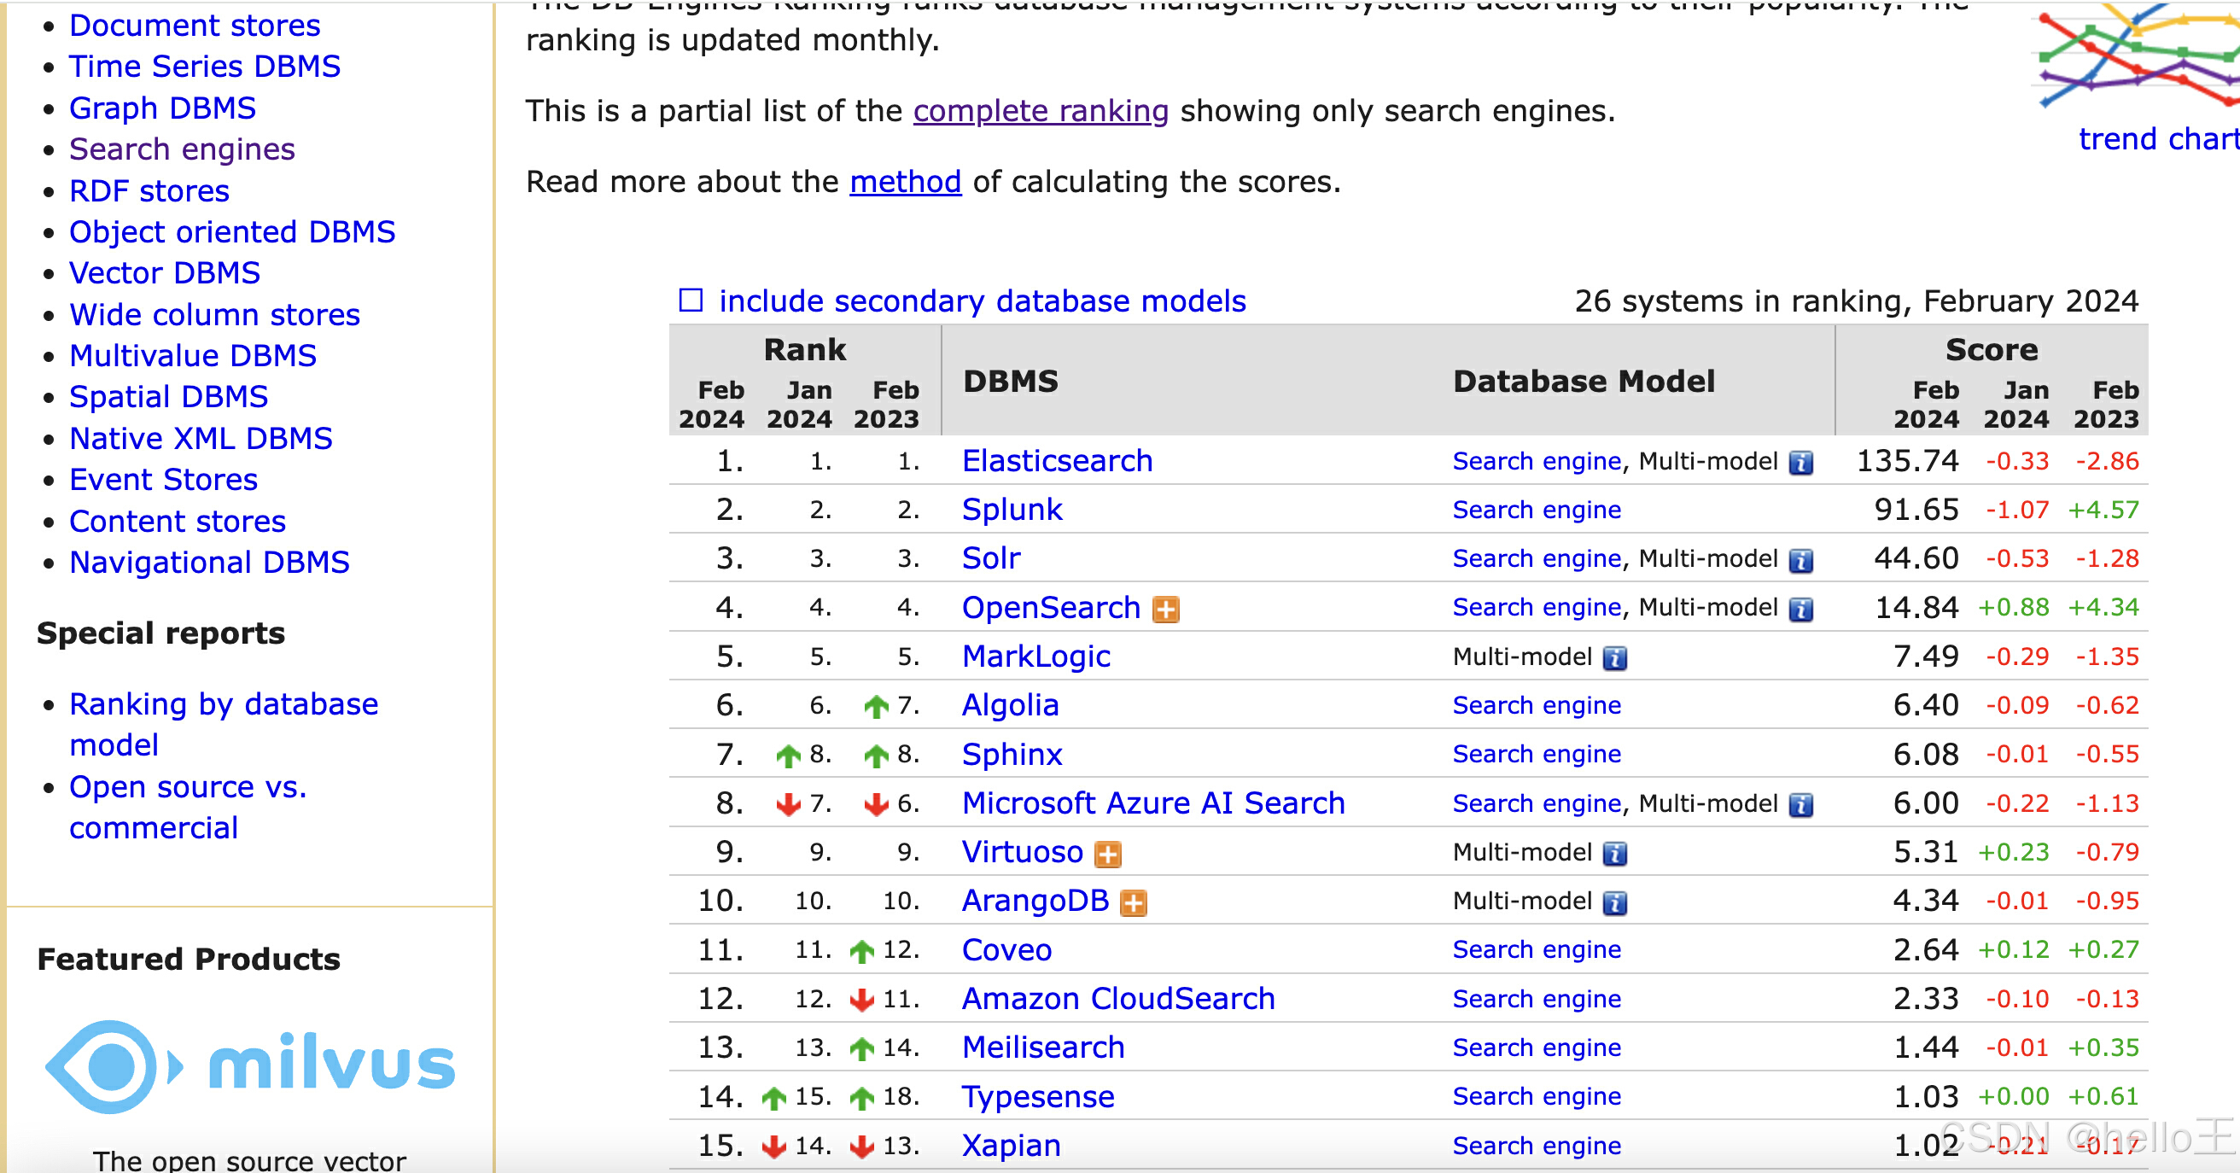Click Search engine model link for Splunk
The image size is (2240, 1173).
1536,511
